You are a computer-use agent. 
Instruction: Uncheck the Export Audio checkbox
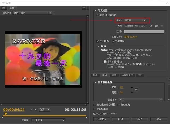click(113, 41)
